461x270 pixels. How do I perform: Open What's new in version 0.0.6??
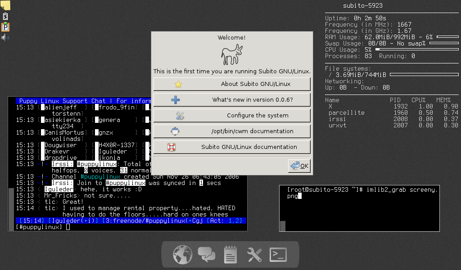[x=232, y=100]
